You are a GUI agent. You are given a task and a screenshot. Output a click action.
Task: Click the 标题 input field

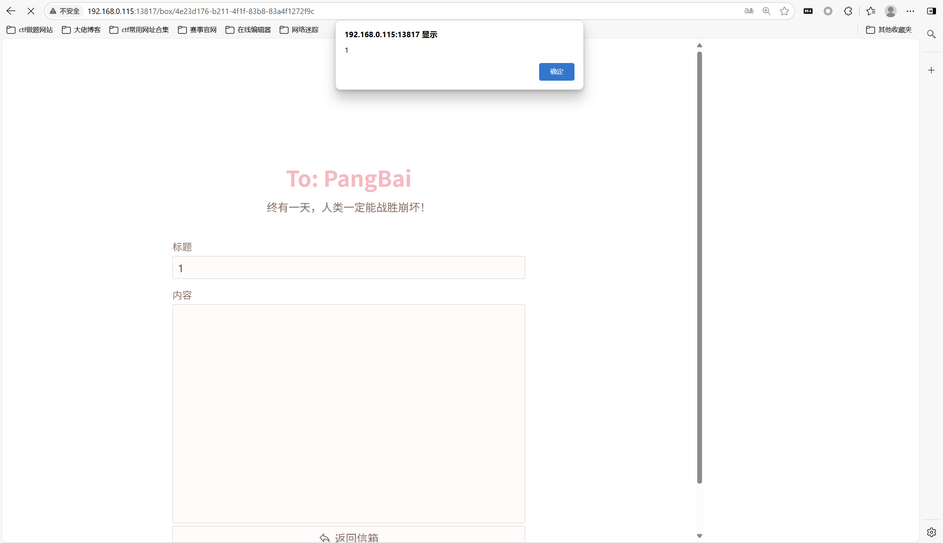348,267
